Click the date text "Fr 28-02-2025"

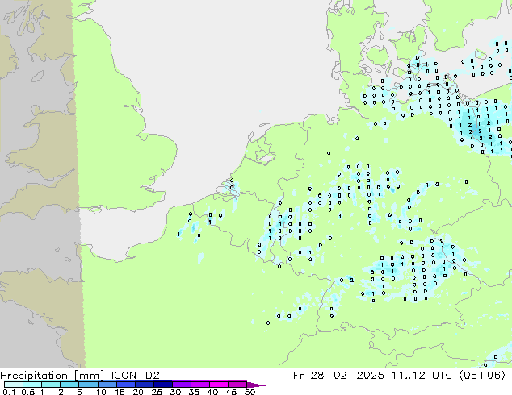(x=338, y=376)
